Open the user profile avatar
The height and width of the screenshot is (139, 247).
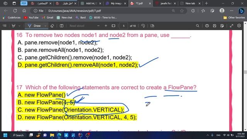[x=222, y=10]
